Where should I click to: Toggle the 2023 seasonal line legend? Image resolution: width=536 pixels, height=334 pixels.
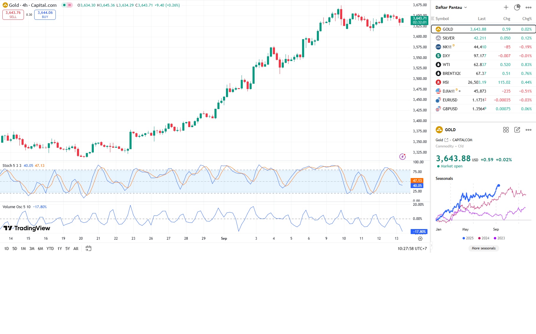coord(499,238)
